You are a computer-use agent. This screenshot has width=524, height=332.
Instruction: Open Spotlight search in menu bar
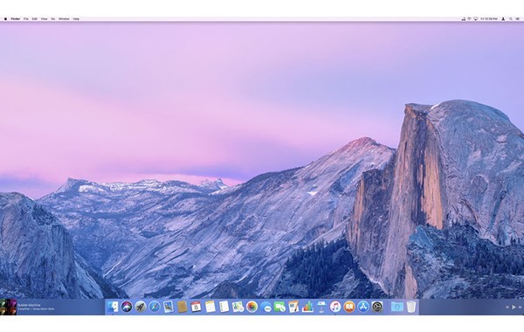click(x=510, y=19)
